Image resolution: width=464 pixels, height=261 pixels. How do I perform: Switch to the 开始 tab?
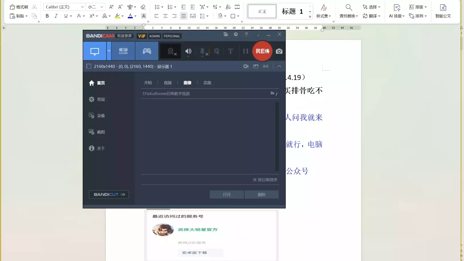tap(148, 83)
